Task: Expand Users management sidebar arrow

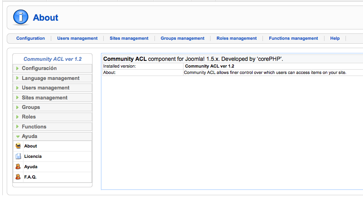Action: pyautogui.click(x=17, y=87)
